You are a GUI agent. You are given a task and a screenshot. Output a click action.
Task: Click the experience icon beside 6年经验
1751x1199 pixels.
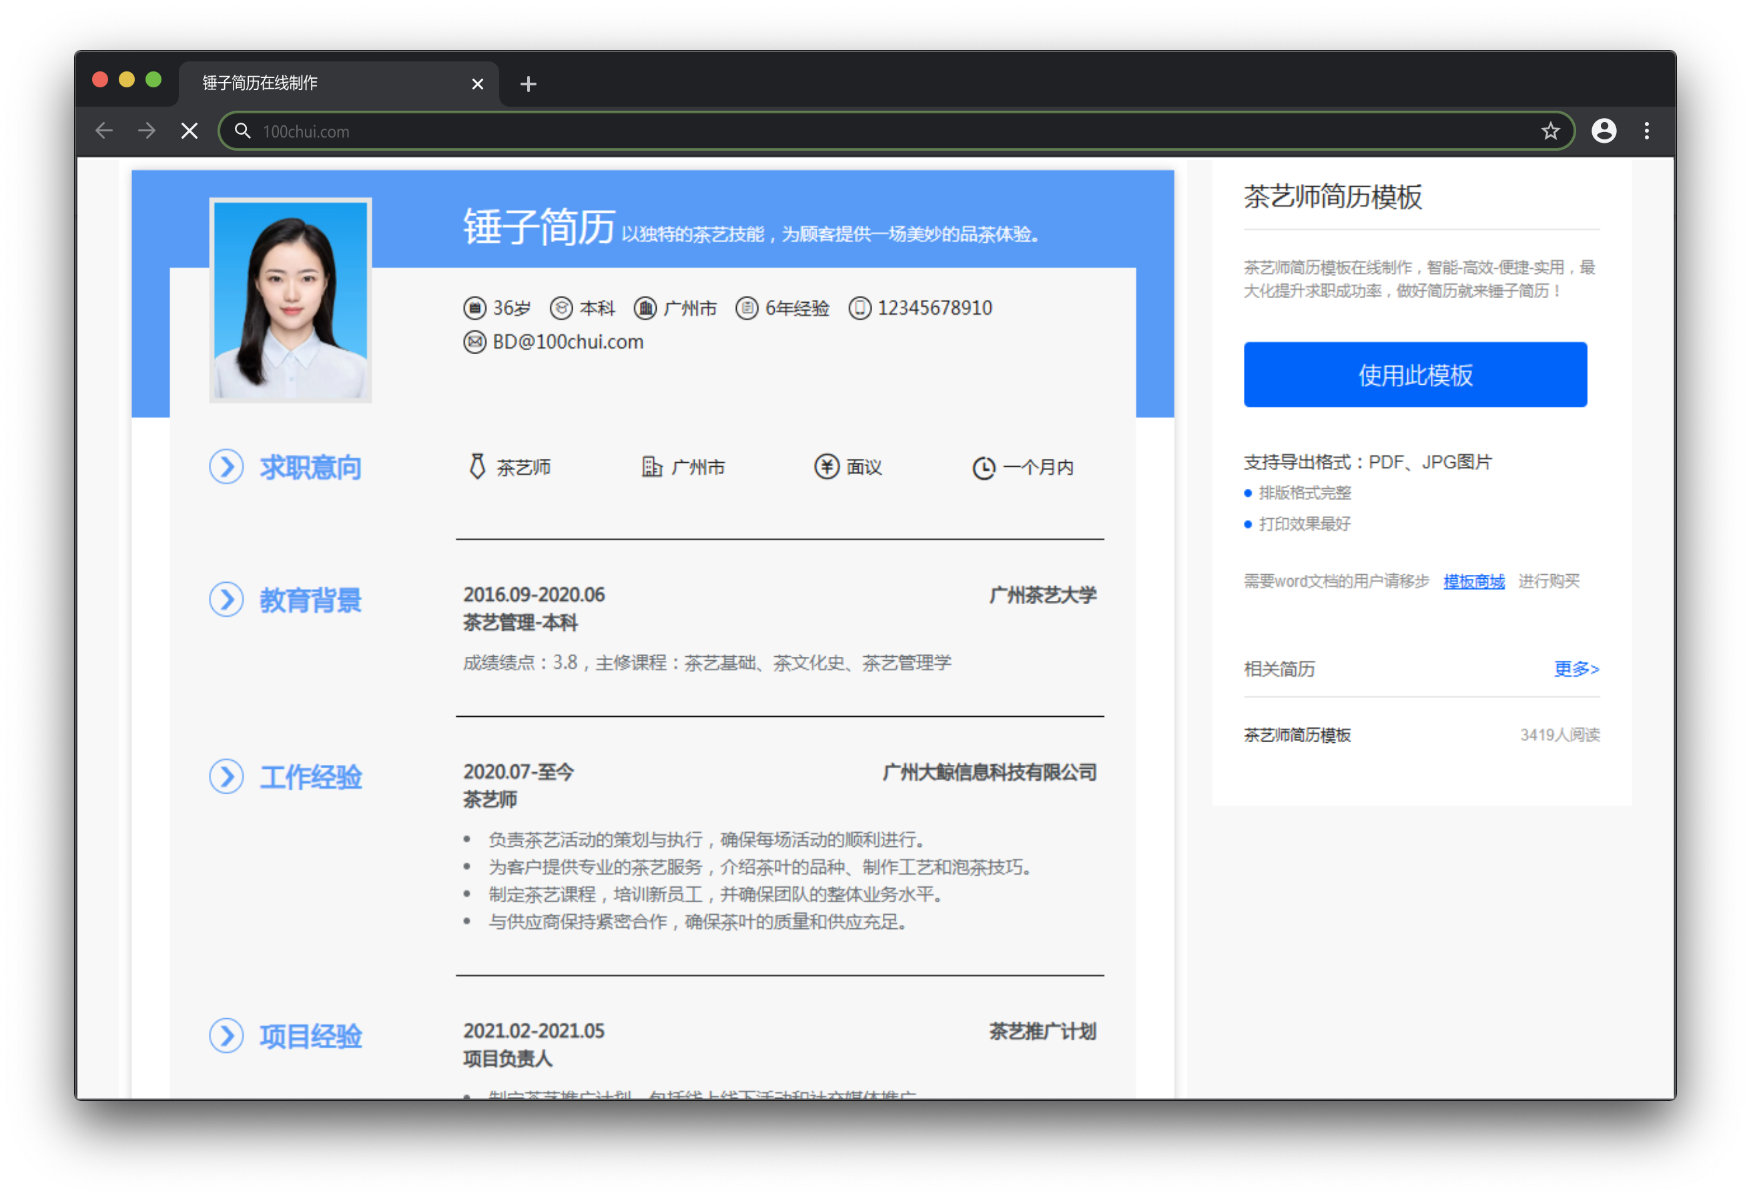tap(747, 308)
